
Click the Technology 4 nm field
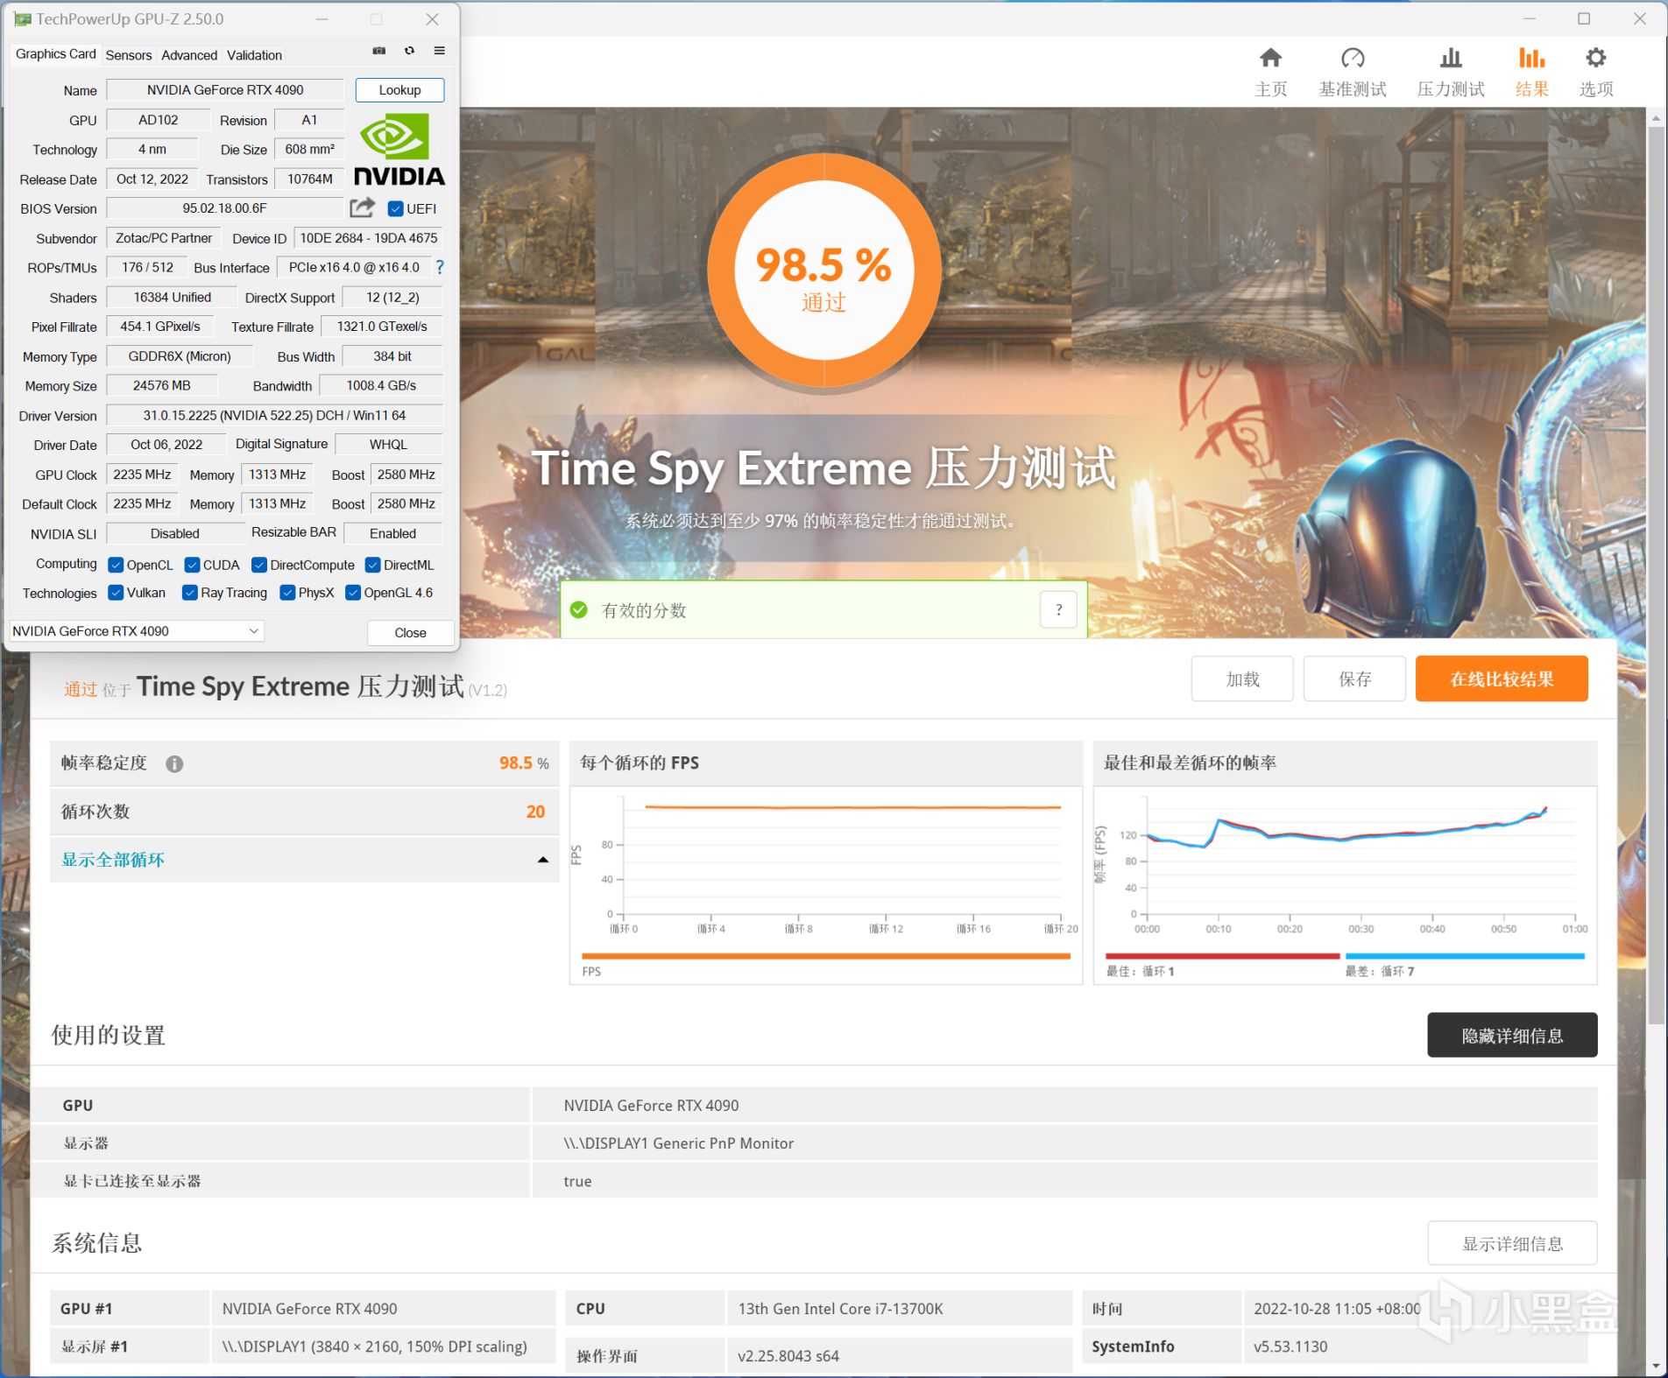(152, 150)
